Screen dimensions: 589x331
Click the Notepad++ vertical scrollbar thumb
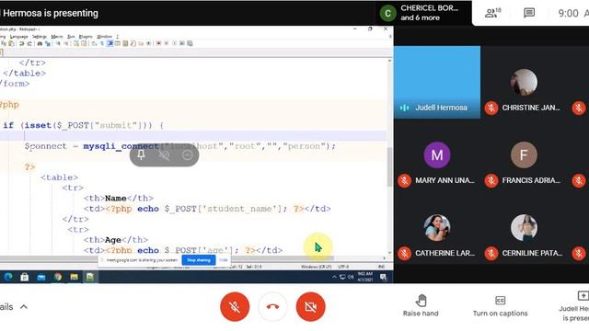pyautogui.click(x=389, y=166)
